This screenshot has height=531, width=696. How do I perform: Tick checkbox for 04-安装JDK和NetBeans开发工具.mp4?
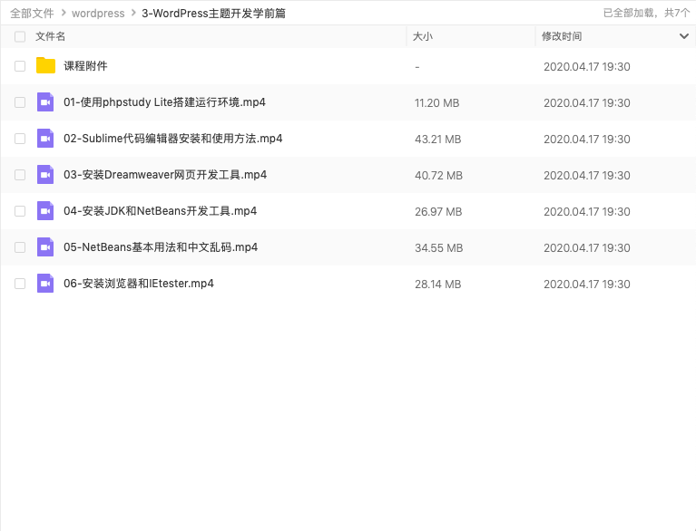20,211
